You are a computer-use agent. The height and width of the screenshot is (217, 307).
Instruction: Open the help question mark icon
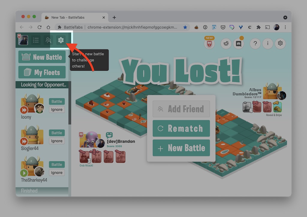click(255, 43)
